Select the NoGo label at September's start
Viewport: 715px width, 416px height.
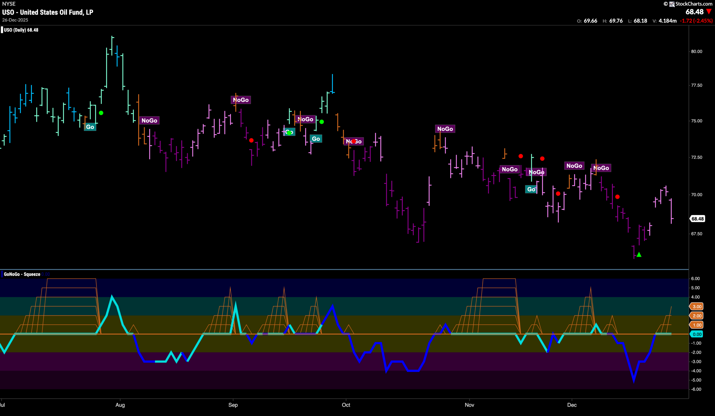(240, 100)
